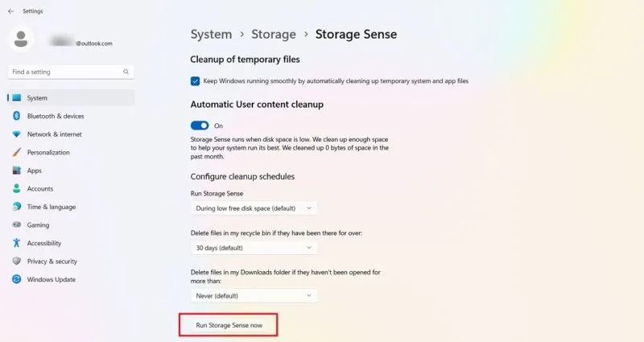644x342 pixels.
Task: Go to Time & language settings
Action: 51,207
